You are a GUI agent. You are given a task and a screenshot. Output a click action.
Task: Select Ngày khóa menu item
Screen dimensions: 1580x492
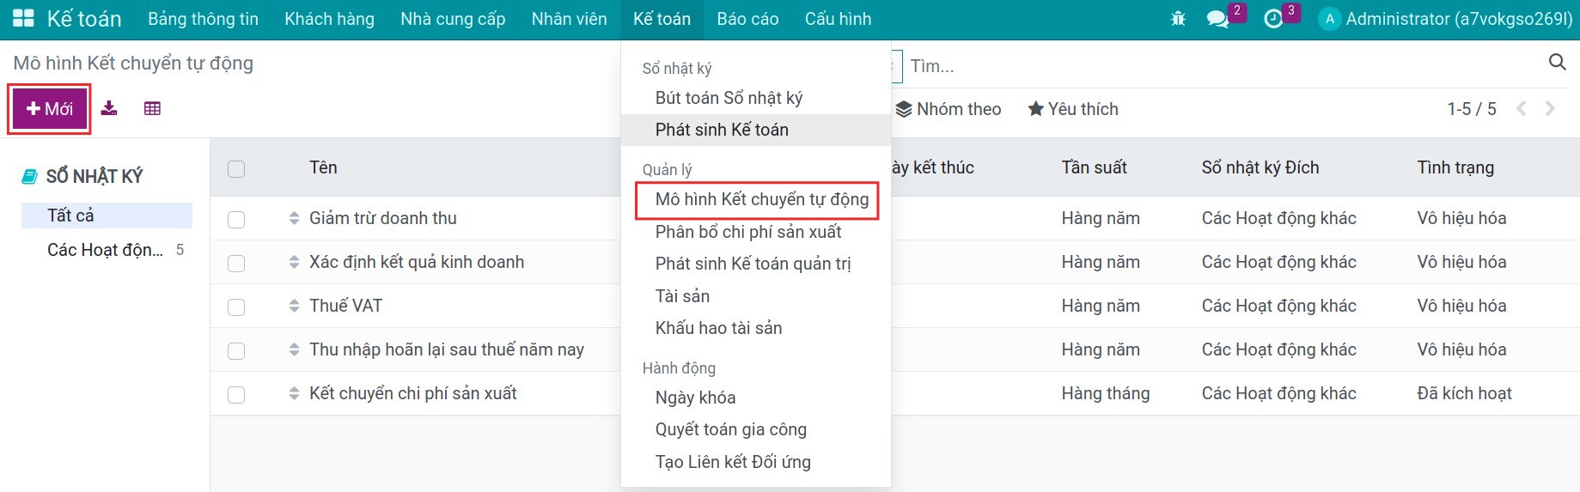tap(756, 398)
